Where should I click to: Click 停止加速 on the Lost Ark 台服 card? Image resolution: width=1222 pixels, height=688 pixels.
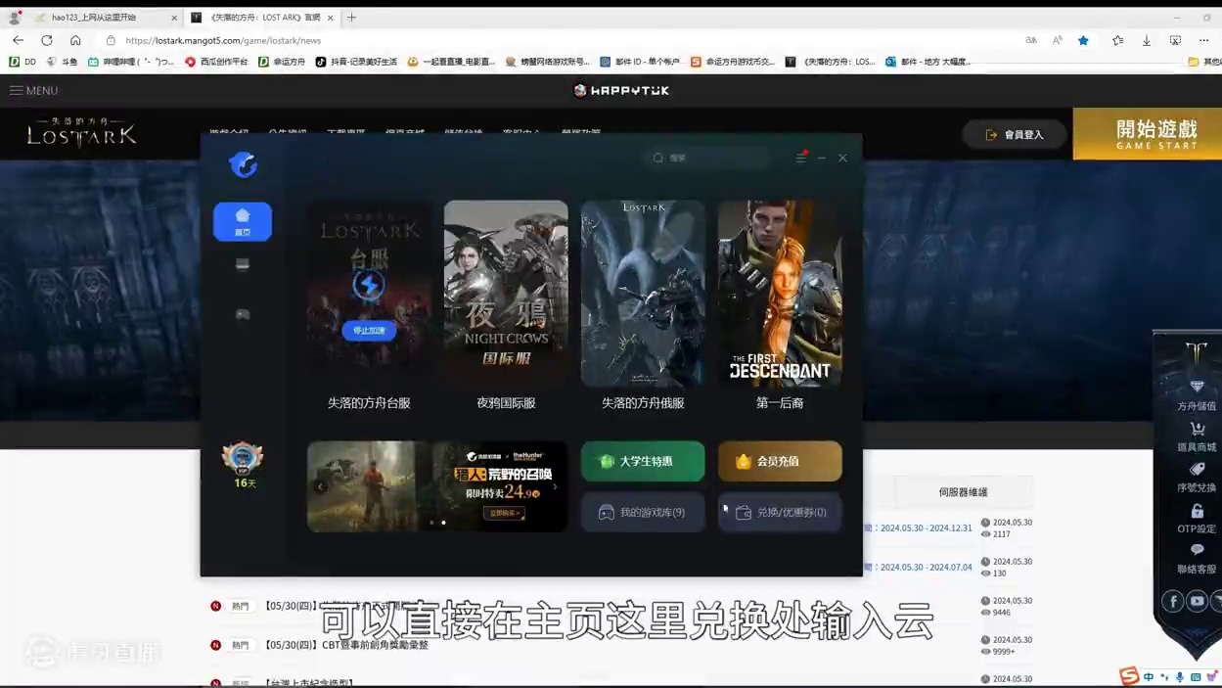(x=369, y=331)
